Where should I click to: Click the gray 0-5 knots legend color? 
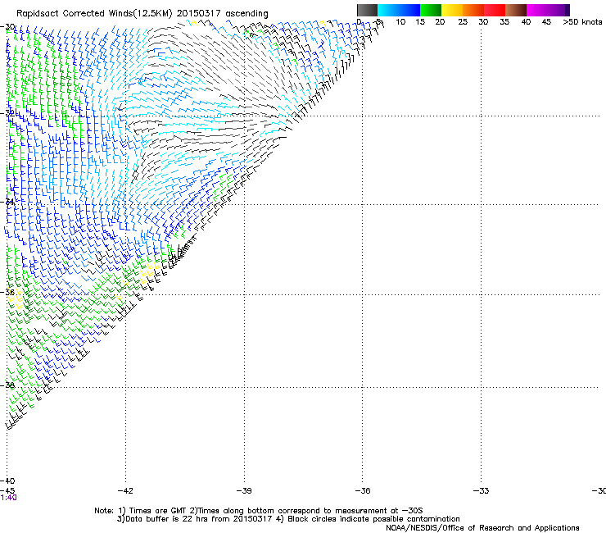point(367,10)
